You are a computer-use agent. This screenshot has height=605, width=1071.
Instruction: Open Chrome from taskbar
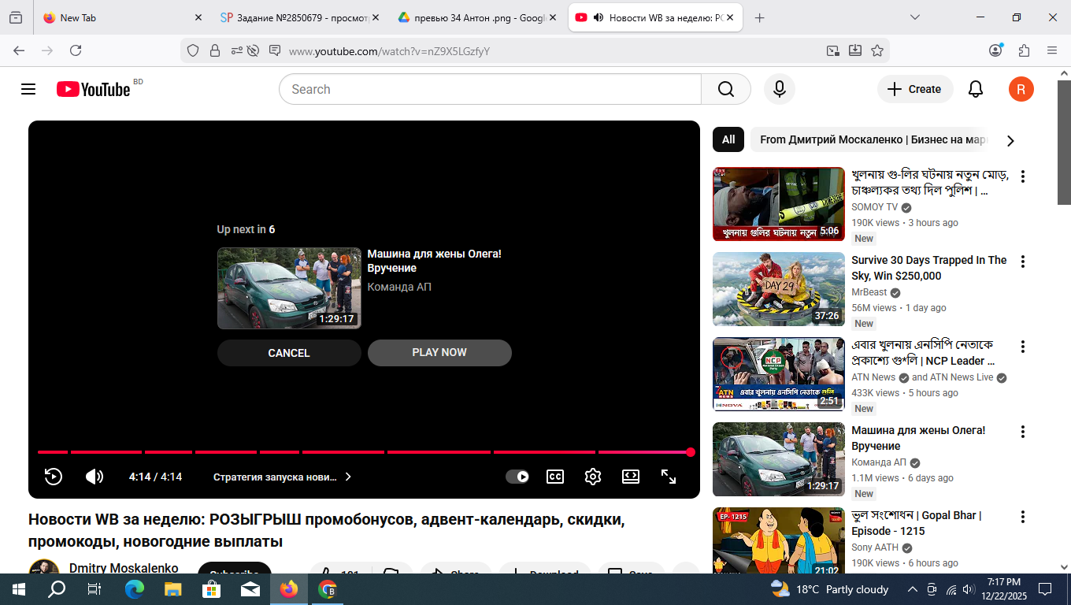328,589
